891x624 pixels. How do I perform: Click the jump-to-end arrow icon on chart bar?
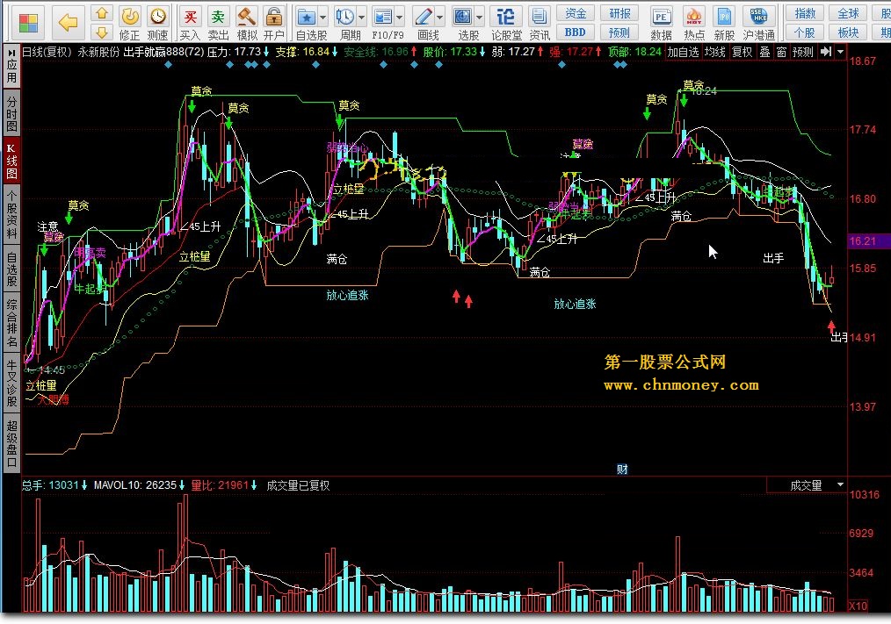pyautogui.click(x=826, y=52)
